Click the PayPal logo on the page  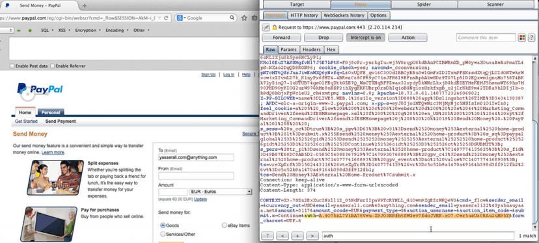pos(40,89)
